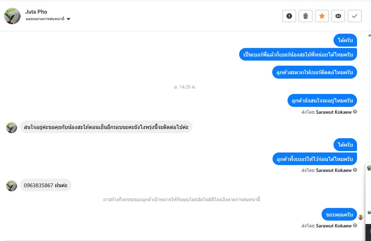This screenshot has height=241, width=371.
Task: Click customer avatar beside the phone number message
Action: (12, 186)
